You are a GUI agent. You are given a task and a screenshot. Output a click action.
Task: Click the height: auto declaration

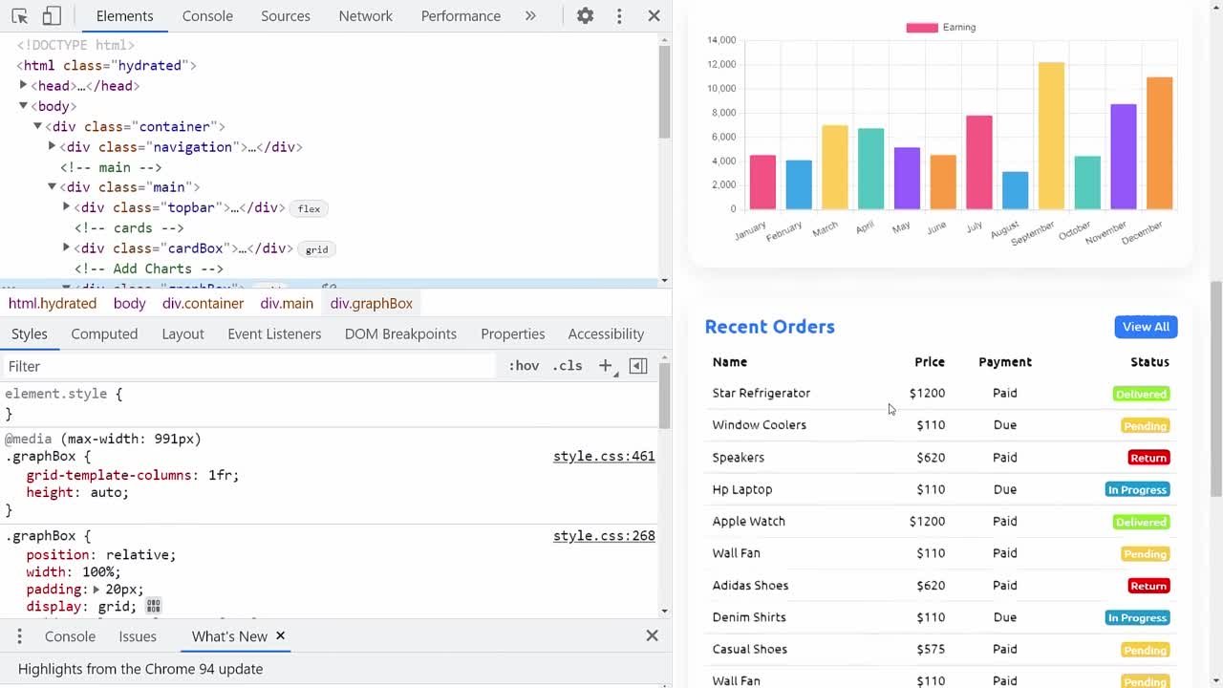[x=77, y=492]
